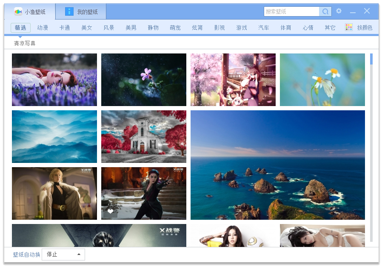Open the white church with red trees wallpaper
This screenshot has width=382, height=266.
[144, 137]
